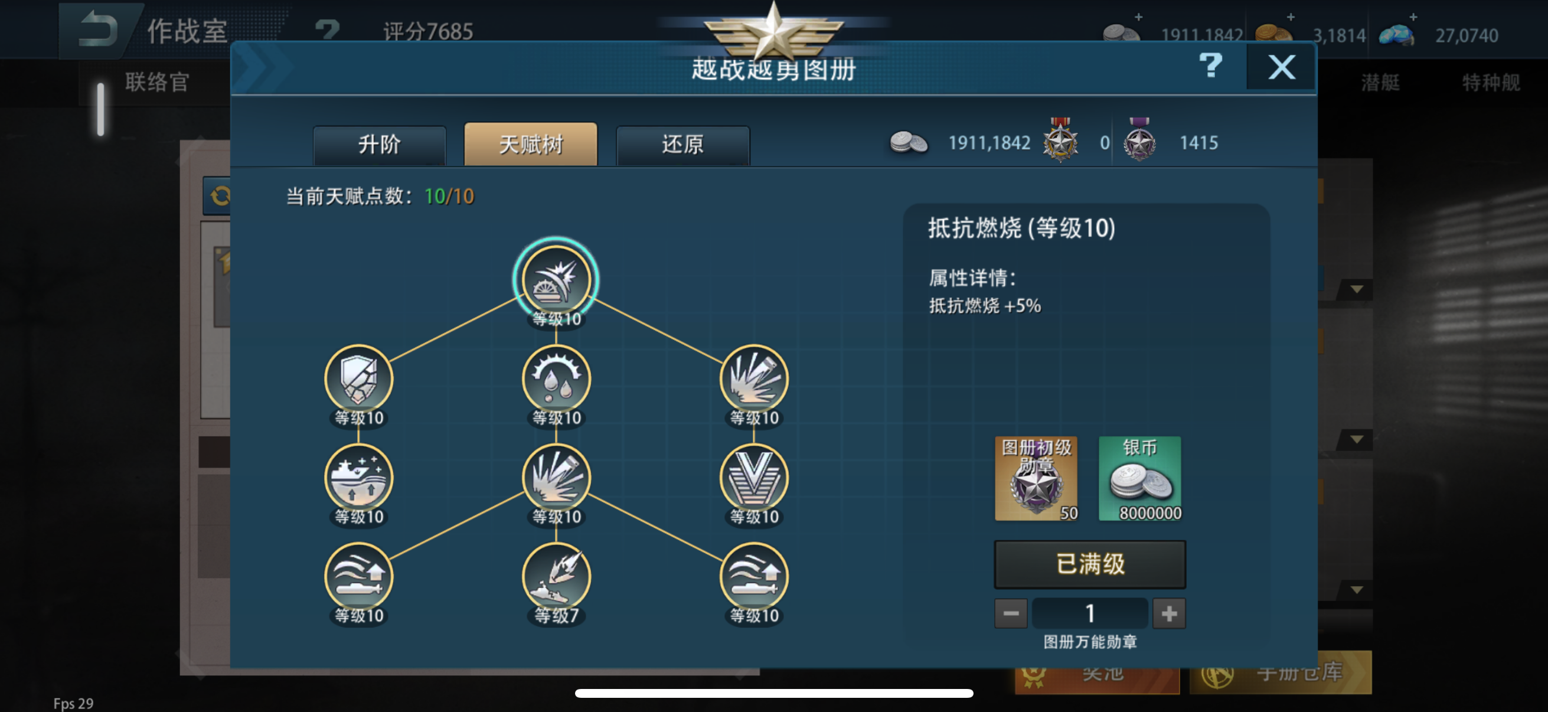Image resolution: width=1548 pixels, height=712 pixels.
Task: Decrease medal count with the minus button
Action: pos(1011,613)
